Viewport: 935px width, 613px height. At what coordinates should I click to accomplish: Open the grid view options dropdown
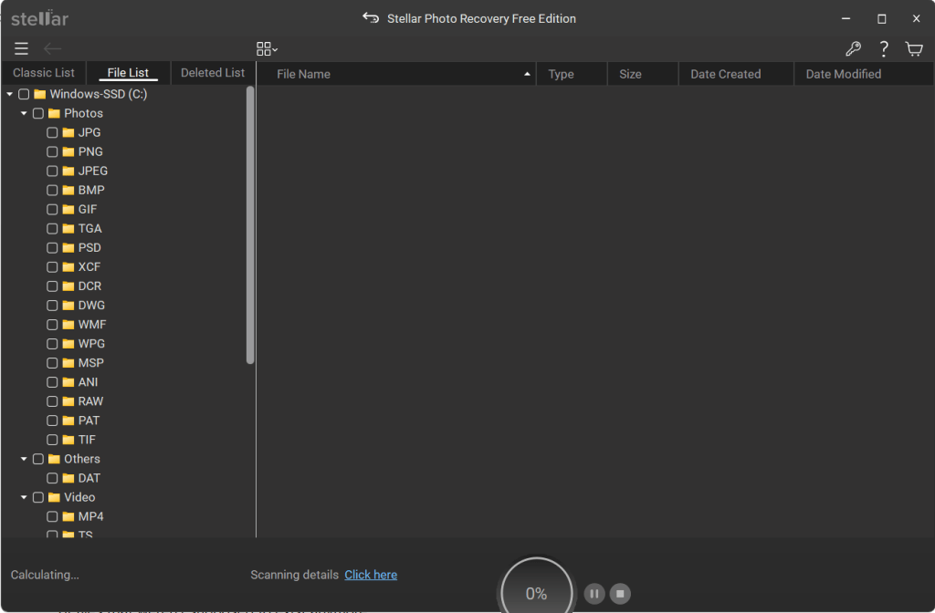(267, 49)
